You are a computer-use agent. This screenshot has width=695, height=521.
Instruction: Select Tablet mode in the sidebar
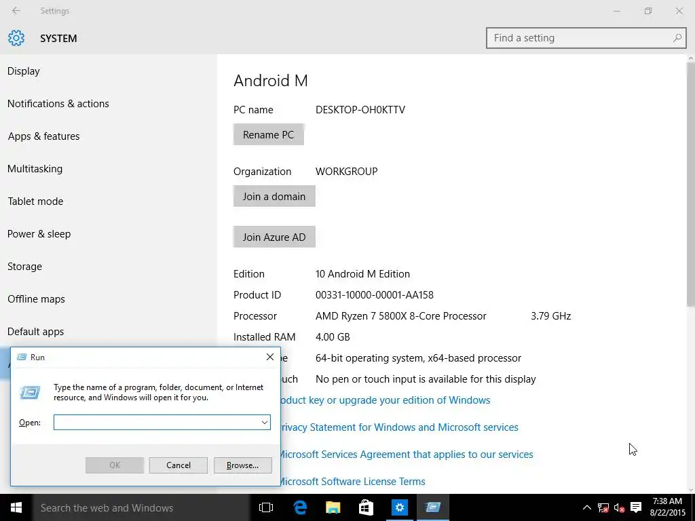coord(35,201)
